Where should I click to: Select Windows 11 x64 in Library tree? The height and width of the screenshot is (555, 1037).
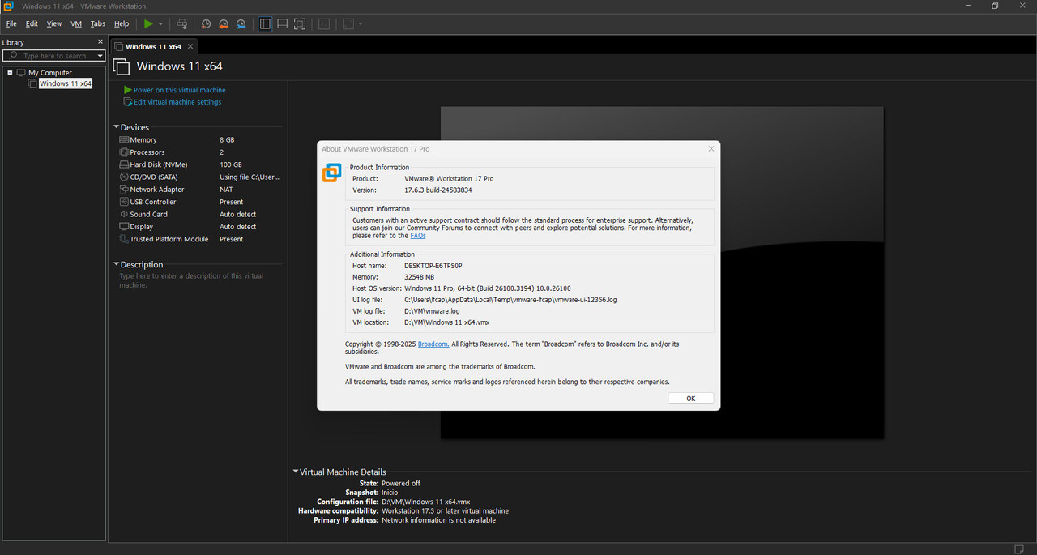click(x=66, y=83)
